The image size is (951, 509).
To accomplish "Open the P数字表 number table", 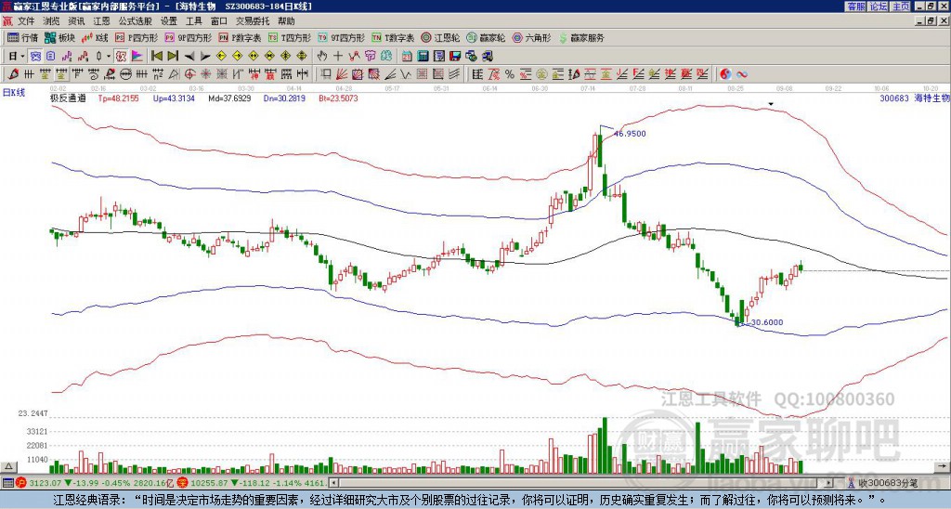I will pyautogui.click(x=240, y=37).
